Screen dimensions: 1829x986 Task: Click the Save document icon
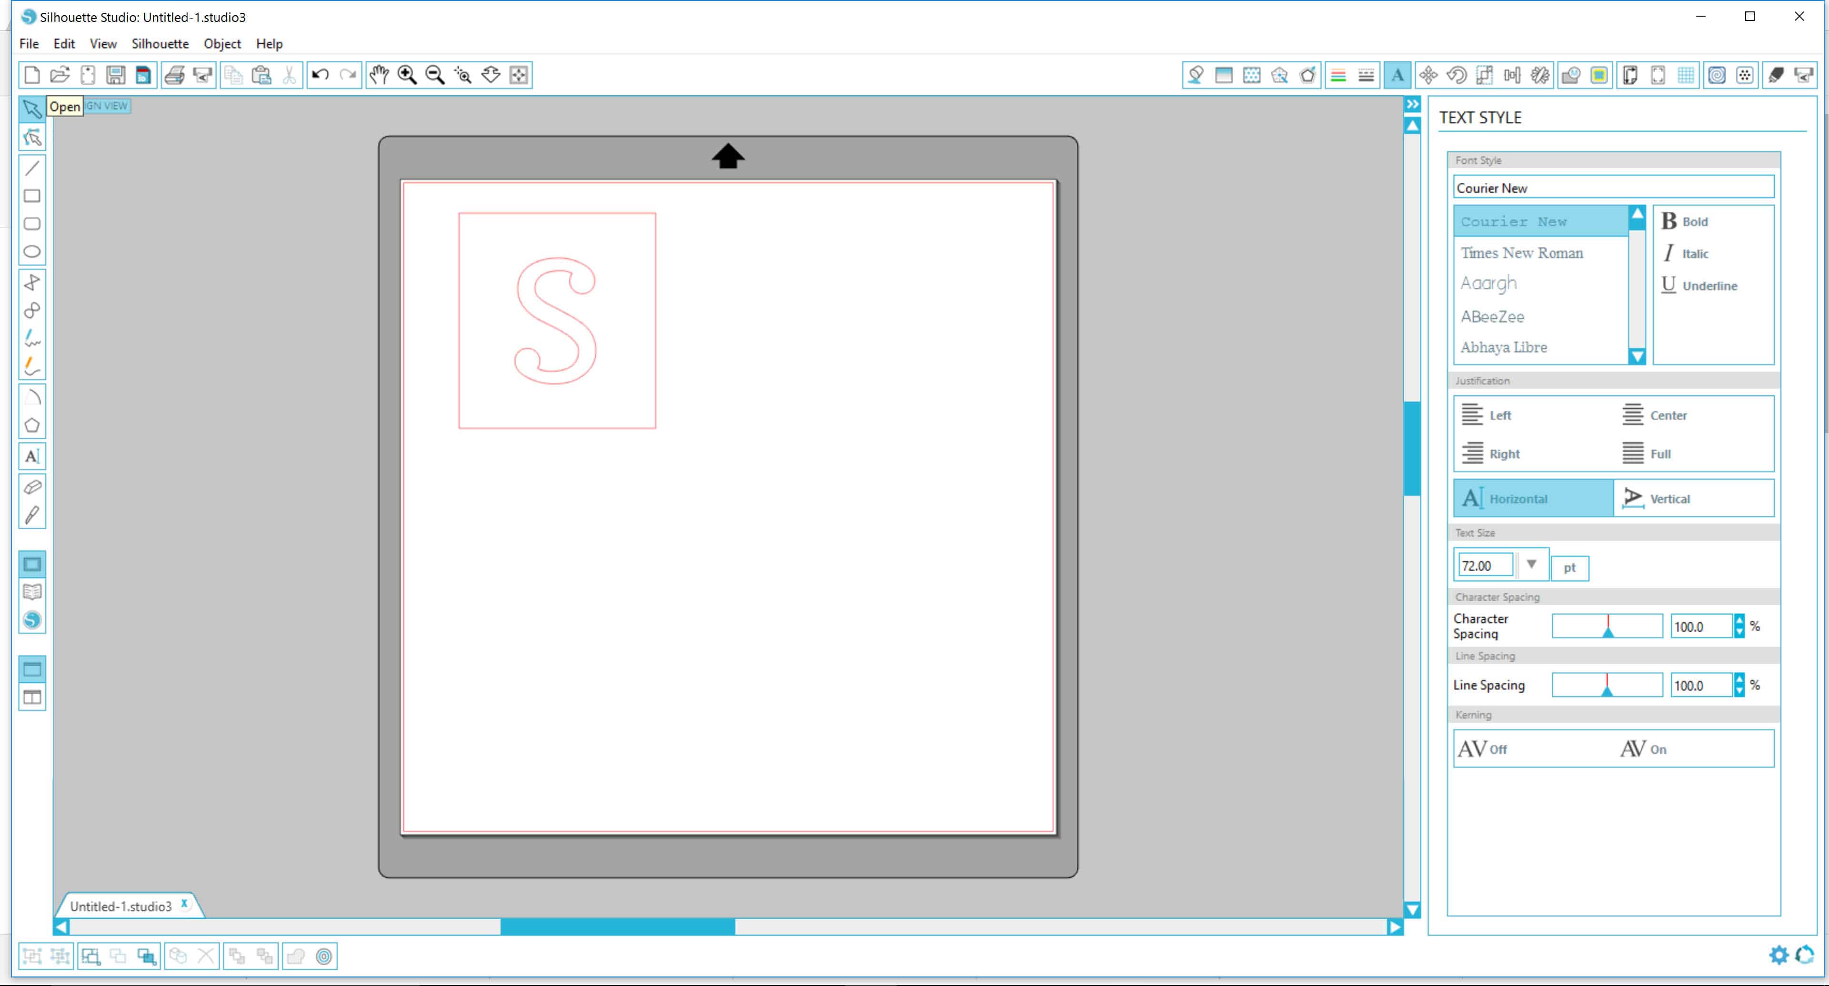tap(116, 75)
